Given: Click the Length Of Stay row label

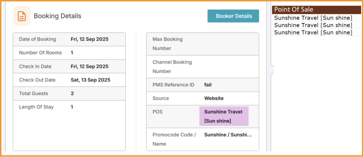Looking at the screenshot, I should click(36, 107).
